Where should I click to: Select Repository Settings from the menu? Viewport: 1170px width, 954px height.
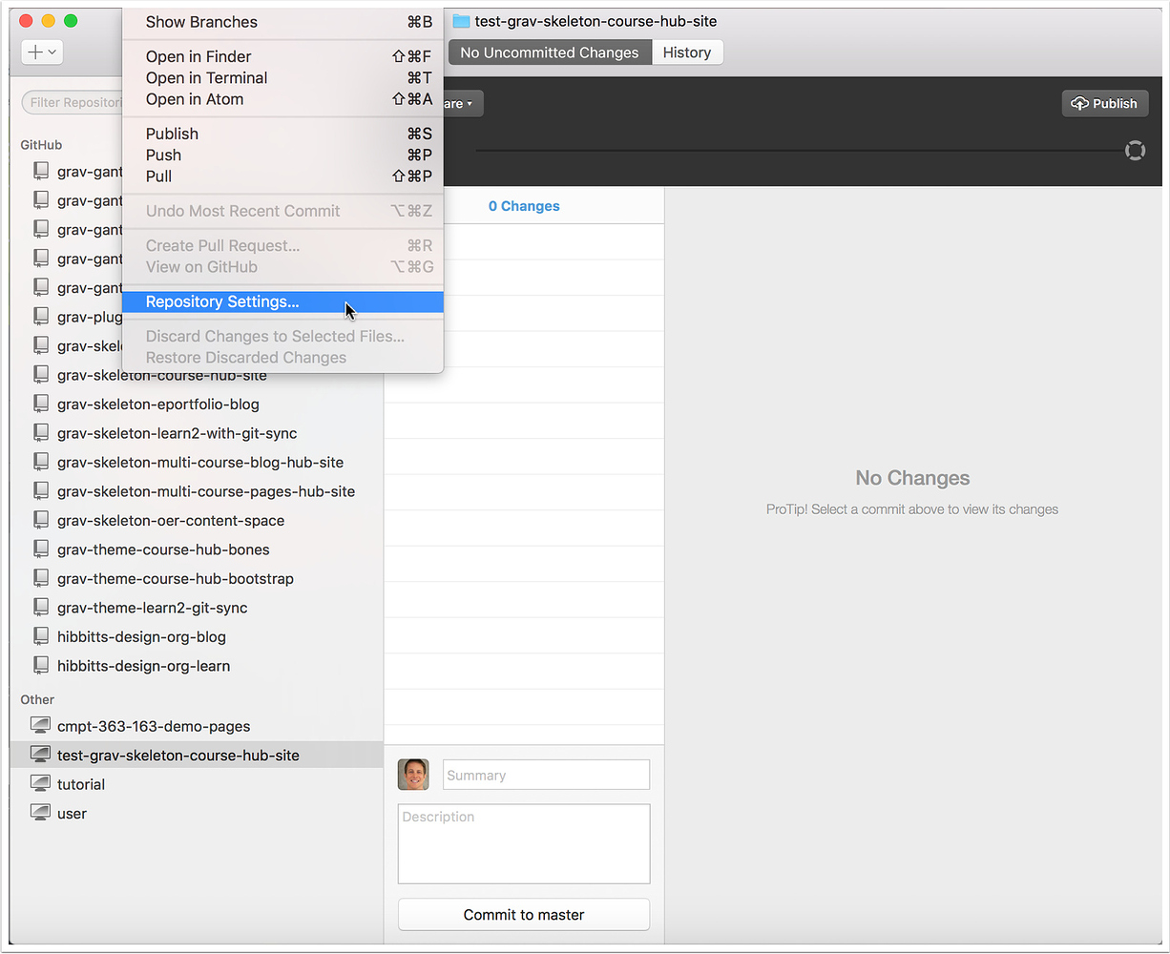coord(221,301)
